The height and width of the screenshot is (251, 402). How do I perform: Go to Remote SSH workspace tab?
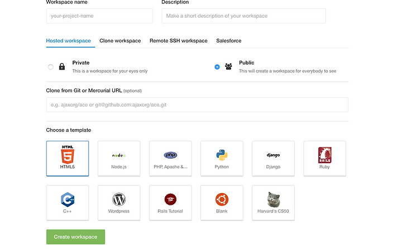pyautogui.click(x=179, y=41)
